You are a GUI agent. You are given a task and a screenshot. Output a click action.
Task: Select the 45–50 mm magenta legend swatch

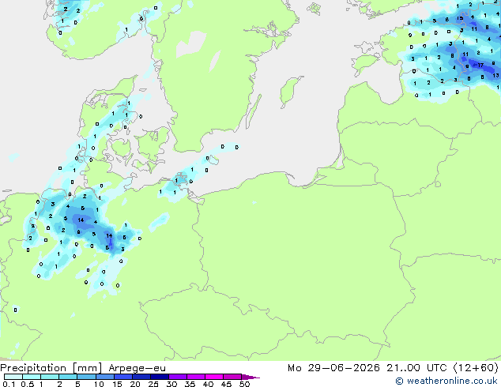232,377
